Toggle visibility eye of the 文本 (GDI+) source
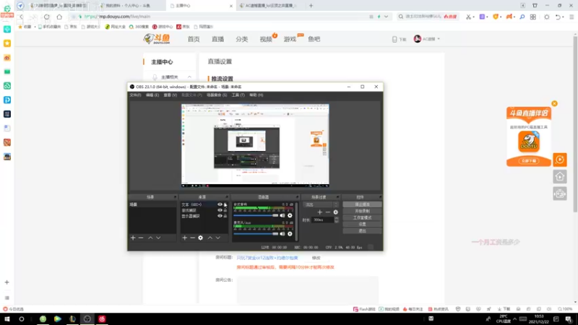Image resolution: width=578 pixels, height=325 pixels. click(220, 204)
